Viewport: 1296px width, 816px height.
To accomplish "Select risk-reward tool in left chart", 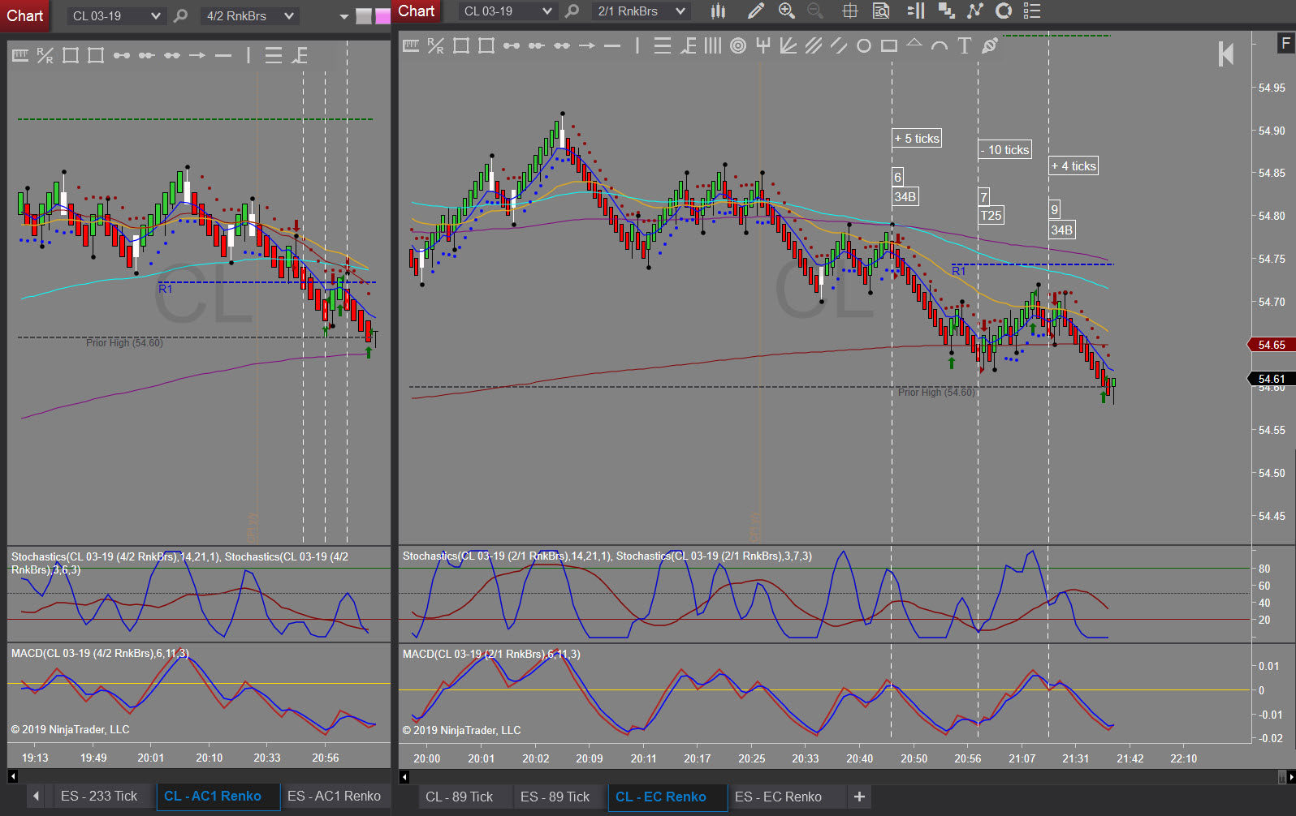I will click(45, 55).
